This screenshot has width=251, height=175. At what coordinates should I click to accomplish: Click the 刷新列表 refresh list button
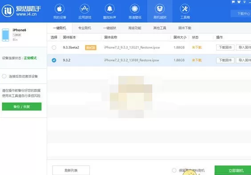pyautogui.click(x=71, y=171)
